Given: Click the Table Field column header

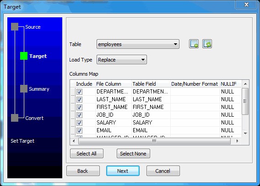Looking at the screenshot, I should [x=151, y=84].
